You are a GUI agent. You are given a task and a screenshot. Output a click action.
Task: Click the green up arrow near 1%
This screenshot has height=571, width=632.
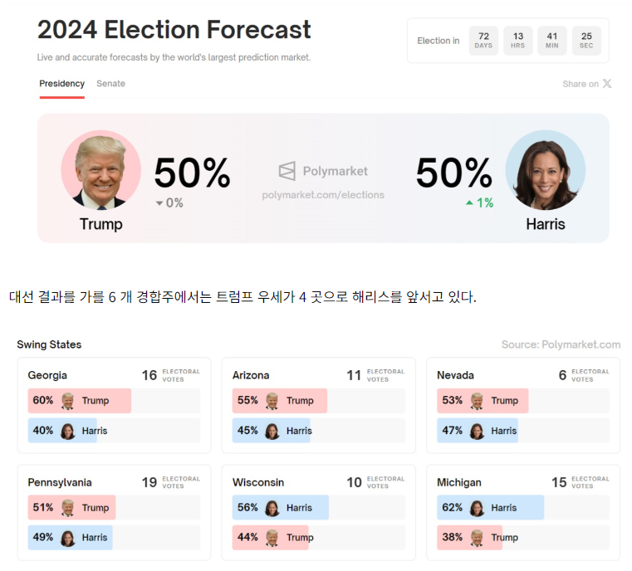tap(469, 203)
